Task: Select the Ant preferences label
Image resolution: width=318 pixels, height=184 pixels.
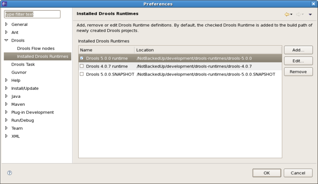Action: coord(15,32)
